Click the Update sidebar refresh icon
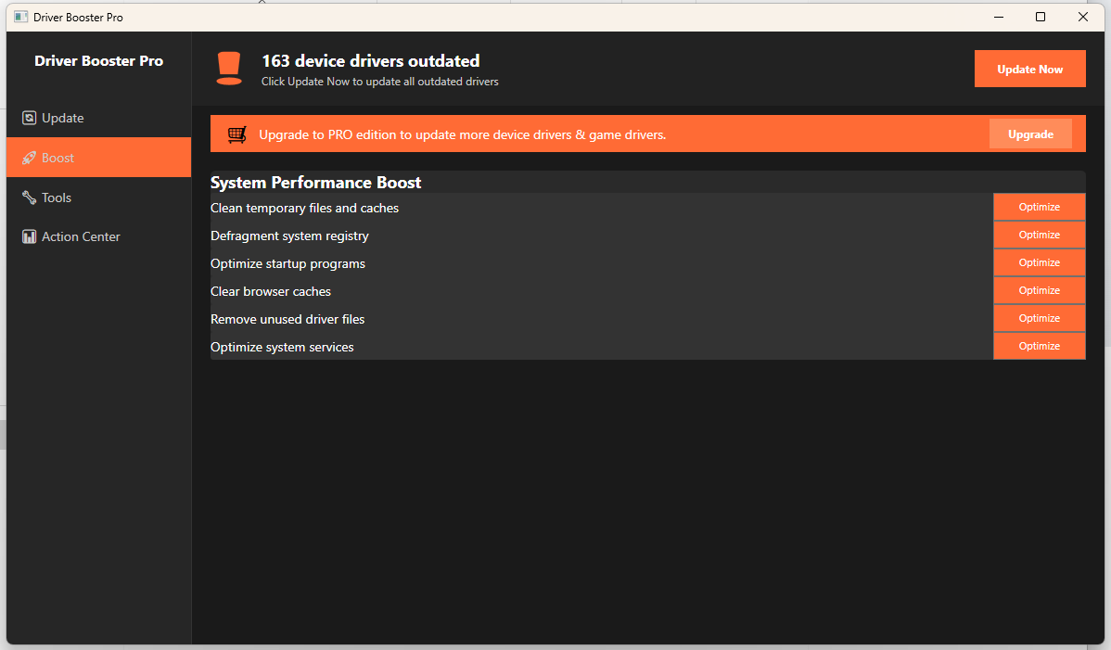The width and height of the screenshot is (1111, 650). tap(29, 118)
